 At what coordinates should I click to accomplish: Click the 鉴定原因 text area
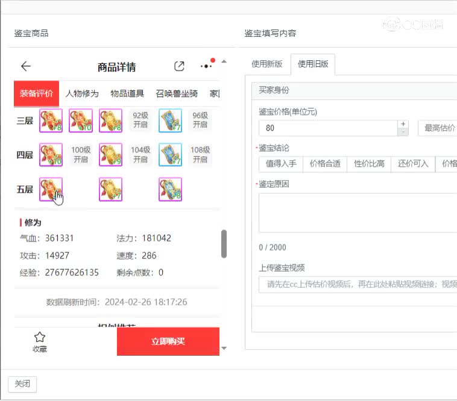pyautogui.click(x=358, y=213)
